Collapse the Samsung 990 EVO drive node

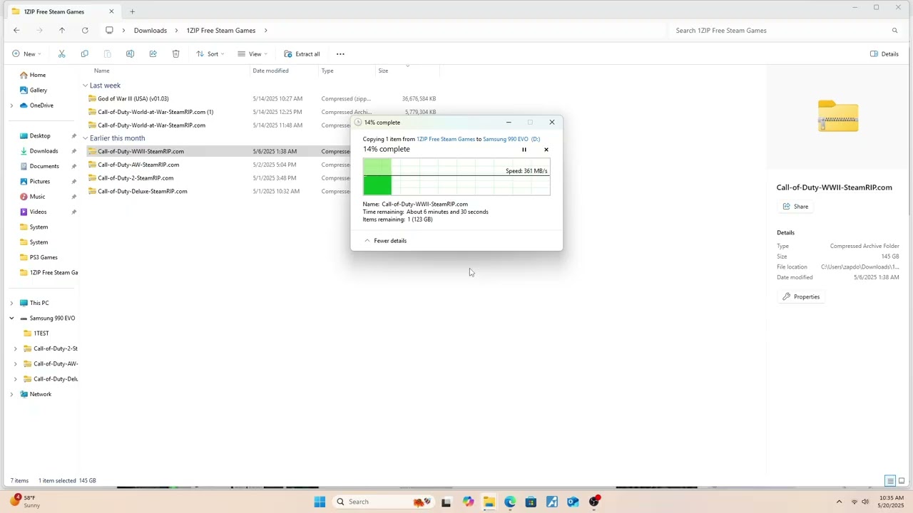click(x=11, y=318)
